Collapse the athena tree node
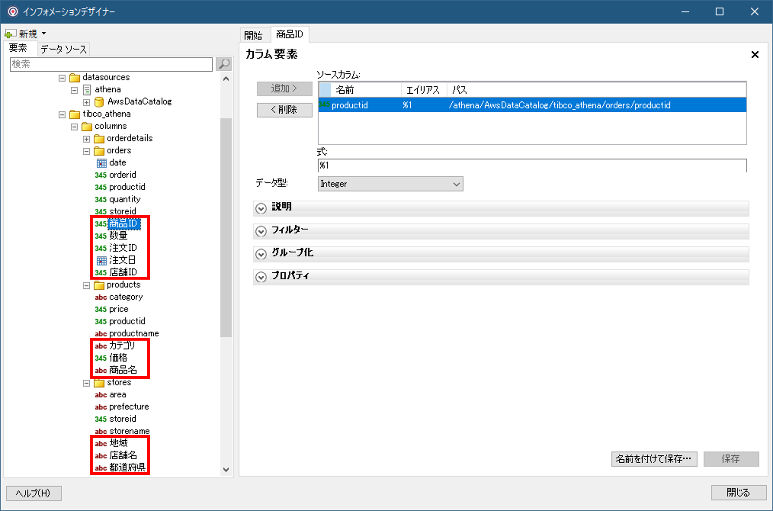 tap(74, 90)
